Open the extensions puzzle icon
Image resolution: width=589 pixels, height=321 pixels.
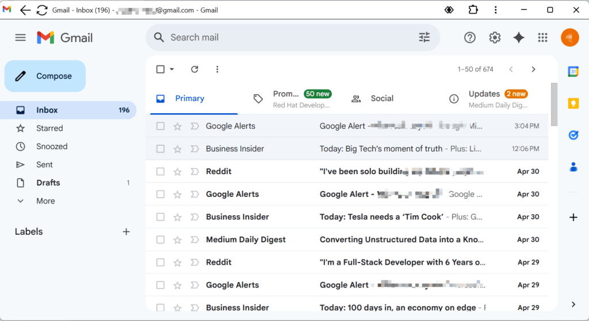tap(473, 10)
